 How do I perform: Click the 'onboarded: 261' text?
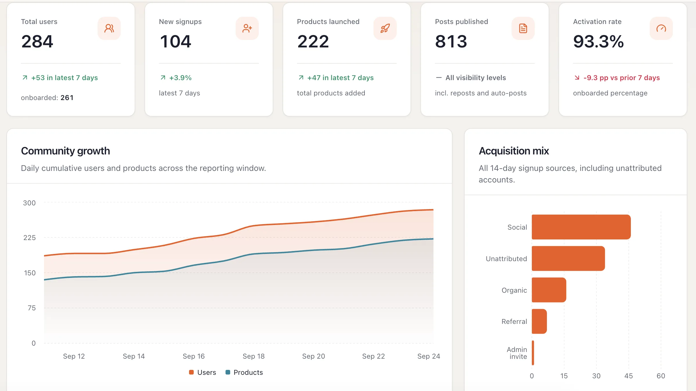click(47, 98)
